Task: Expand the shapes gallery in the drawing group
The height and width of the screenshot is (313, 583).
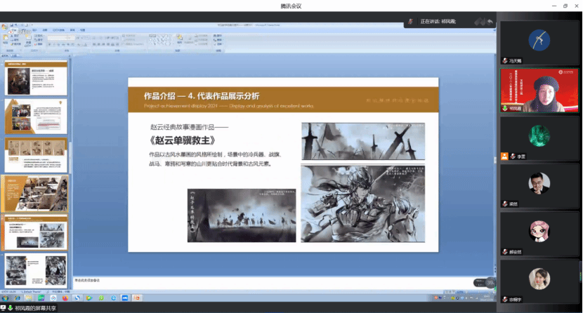Action: [173, 44]
